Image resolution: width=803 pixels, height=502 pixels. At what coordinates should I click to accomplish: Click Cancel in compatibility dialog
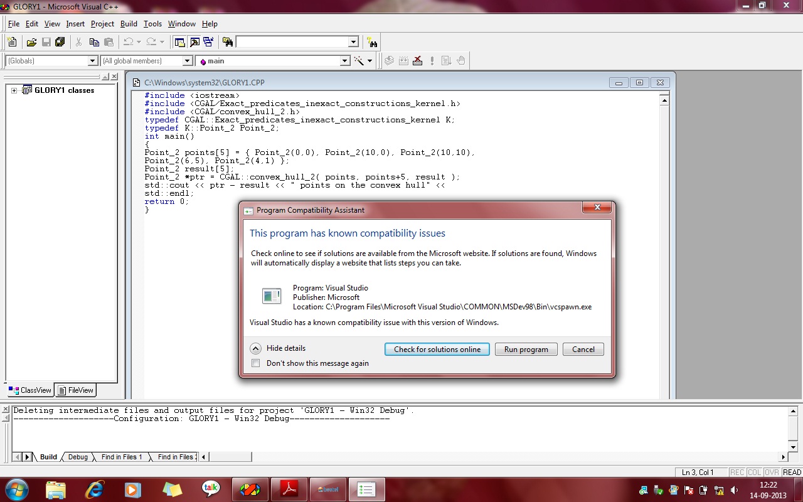click(583, 350)
